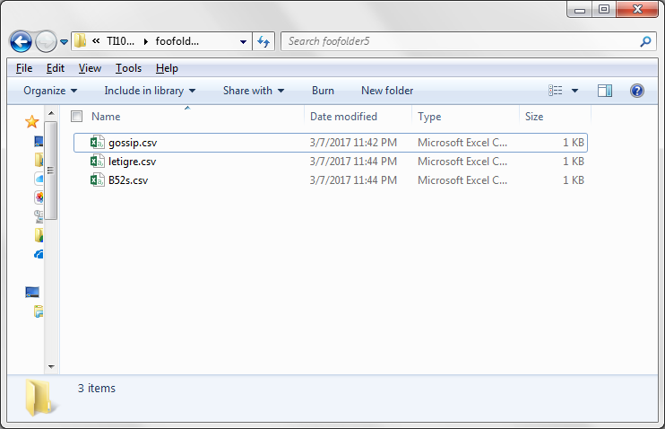Open address bar previous locations dropdown
The height and width of the screenshot is (429, 665).
point(243,41)
